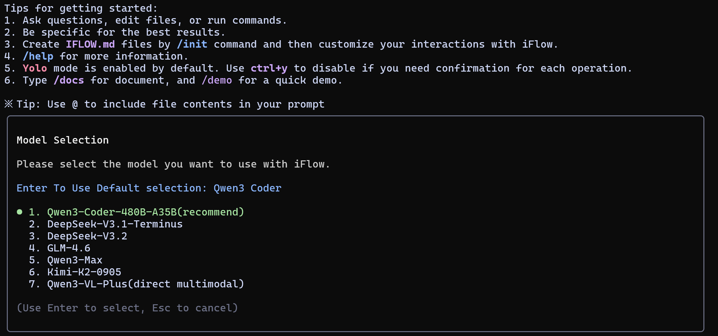Click the Yolo mode label

click(34, 68)
